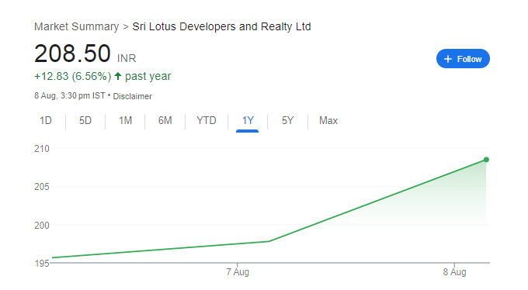Click the Follow button
Viewport: 528px width, 290px height.
[463, 58]
